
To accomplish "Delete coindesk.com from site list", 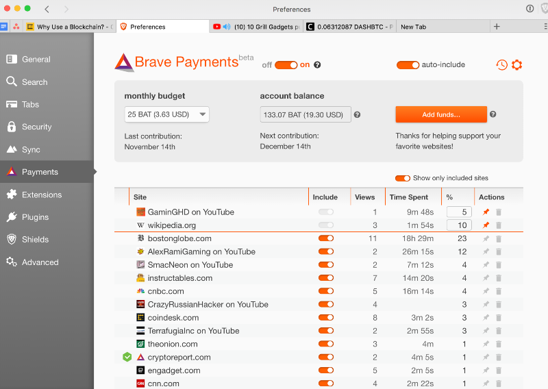I will click(499, 318).
